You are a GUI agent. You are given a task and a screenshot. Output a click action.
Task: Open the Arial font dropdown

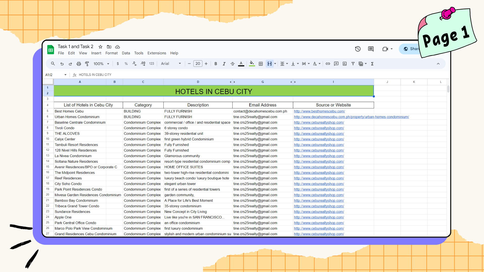(171, 64)
